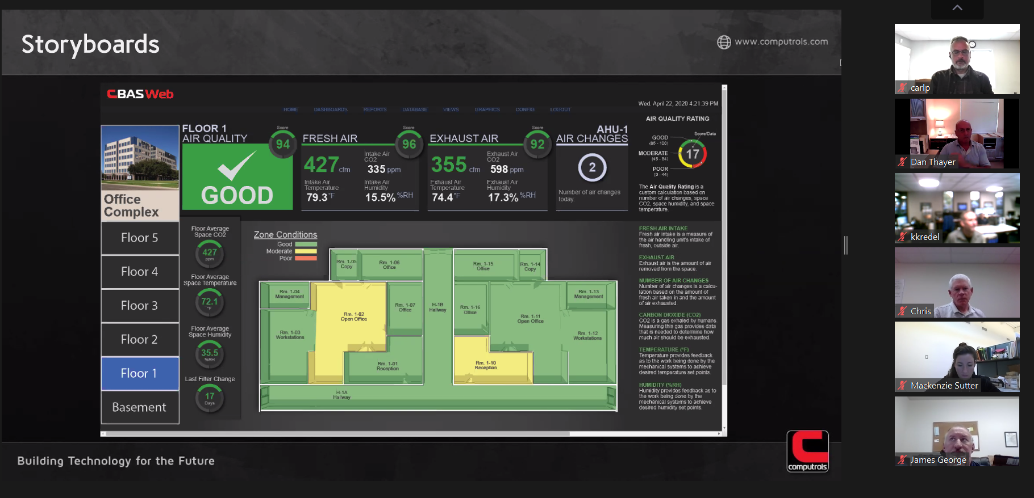Select the H-1A Hallway zone

[x=437, y=398]
